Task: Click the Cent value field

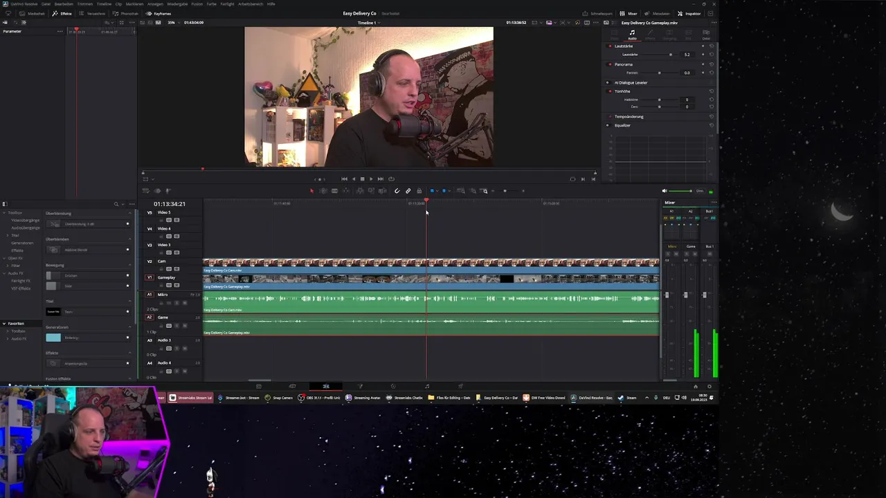Action: [687, 107]
